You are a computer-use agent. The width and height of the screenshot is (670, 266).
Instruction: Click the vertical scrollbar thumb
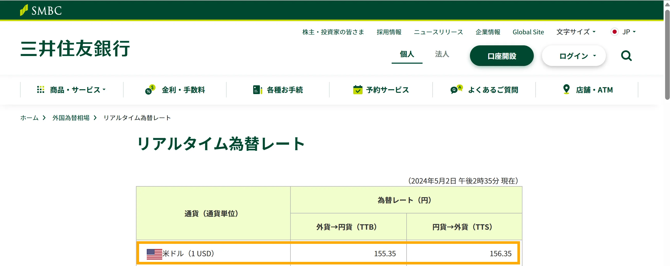pos(667,55)
